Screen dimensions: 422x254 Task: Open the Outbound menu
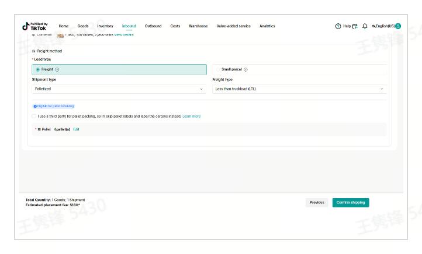[x=153, y=26]
